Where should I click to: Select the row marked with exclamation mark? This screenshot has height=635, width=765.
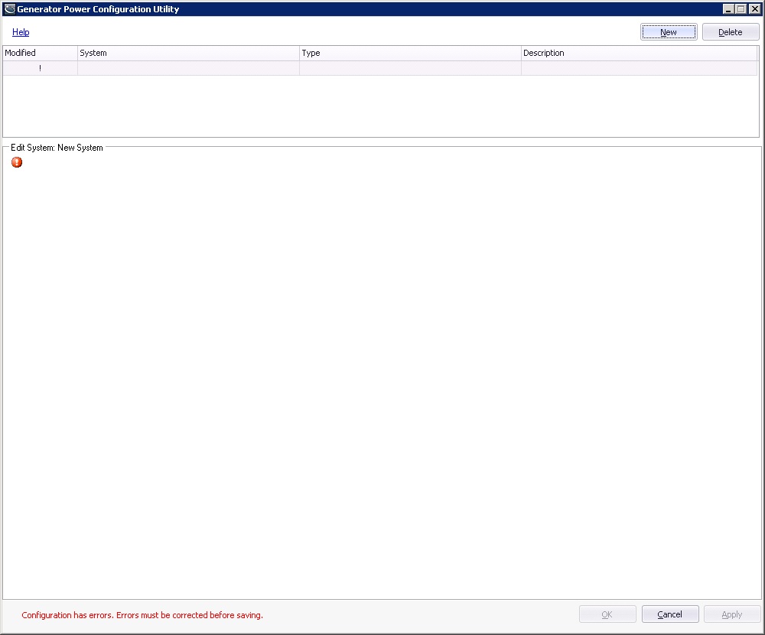pyautogui.click(x=380, y=68)
